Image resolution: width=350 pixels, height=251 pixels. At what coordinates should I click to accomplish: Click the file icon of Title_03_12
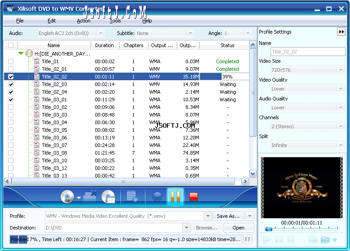[37, 168]
